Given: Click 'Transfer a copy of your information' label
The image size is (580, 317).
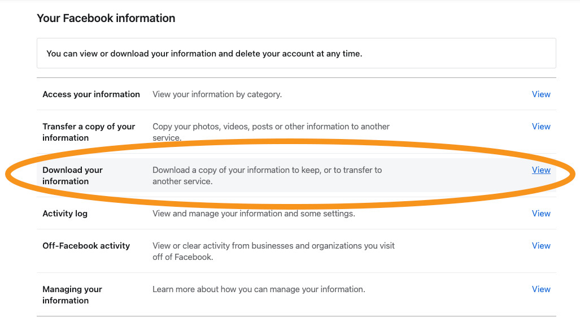Looking at the screenshot, I should 89,132.
